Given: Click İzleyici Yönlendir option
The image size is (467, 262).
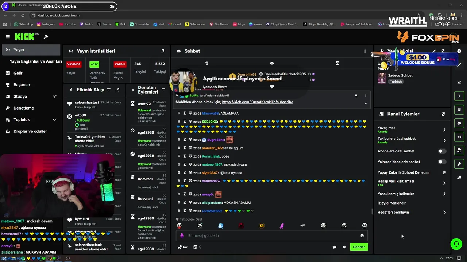Looking at the screenshot, I should (391, 203).
